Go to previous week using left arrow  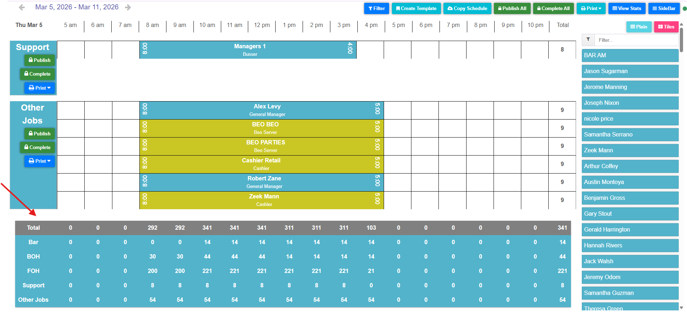click(22, 8)
